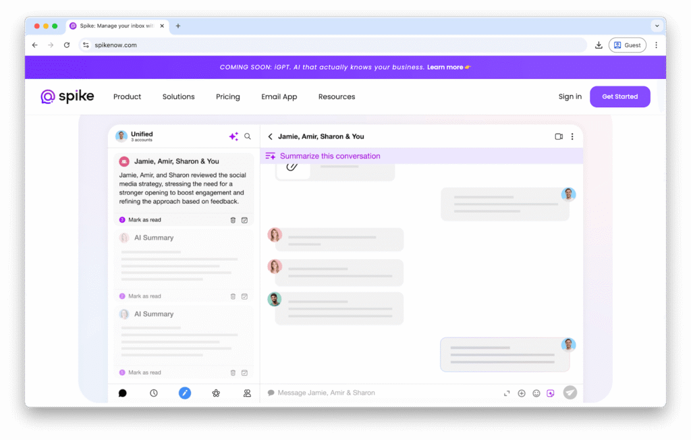Mark first conversation as read

[144, 220]
